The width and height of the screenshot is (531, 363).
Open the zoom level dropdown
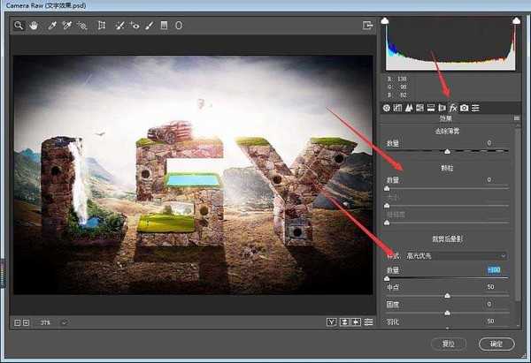[x=64, y=322]
